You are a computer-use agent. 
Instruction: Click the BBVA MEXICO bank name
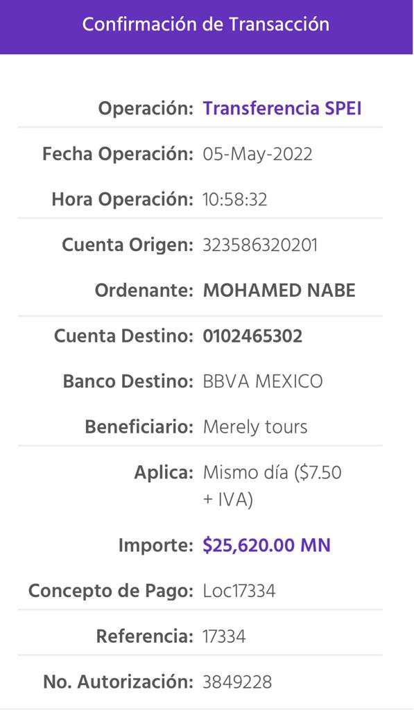tap(263, 381)
